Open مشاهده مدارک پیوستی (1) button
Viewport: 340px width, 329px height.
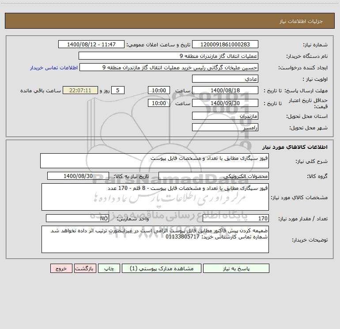[x=162, y=268]
